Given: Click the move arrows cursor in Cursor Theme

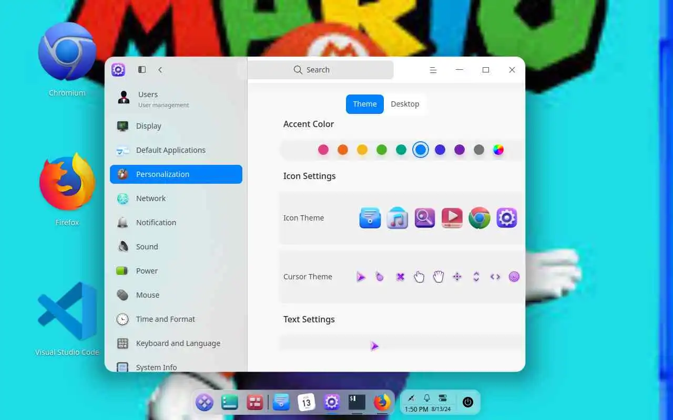Looking at the screenshot, I should coord(457,277).
